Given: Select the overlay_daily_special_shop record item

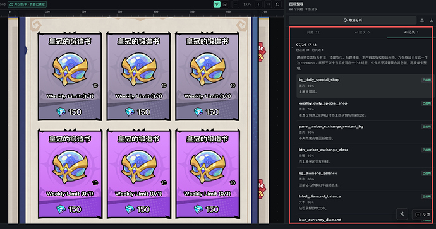Looking at the screenshot, I should pyautogui.click(x=364, y=109).
